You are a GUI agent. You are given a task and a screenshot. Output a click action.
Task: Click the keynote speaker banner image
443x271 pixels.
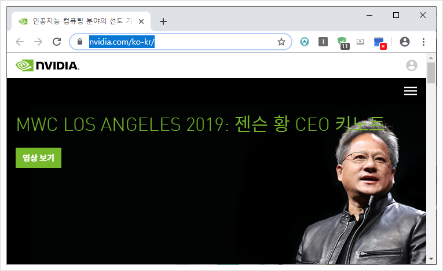click(217, 171)
